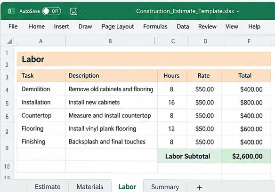The image size is (275, 192).
Task: Select the hours value 16
Action: (172, 103)
